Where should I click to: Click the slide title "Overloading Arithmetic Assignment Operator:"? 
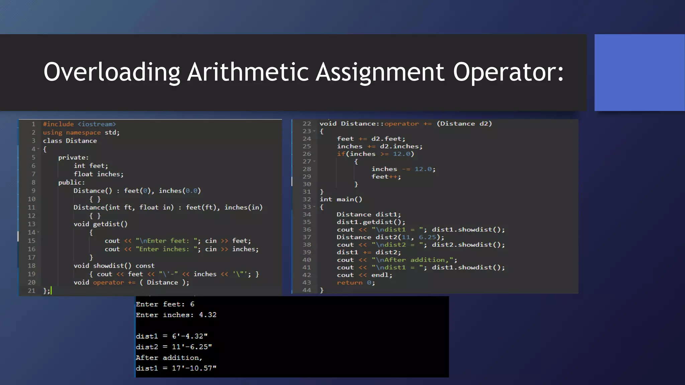(303, 72)
